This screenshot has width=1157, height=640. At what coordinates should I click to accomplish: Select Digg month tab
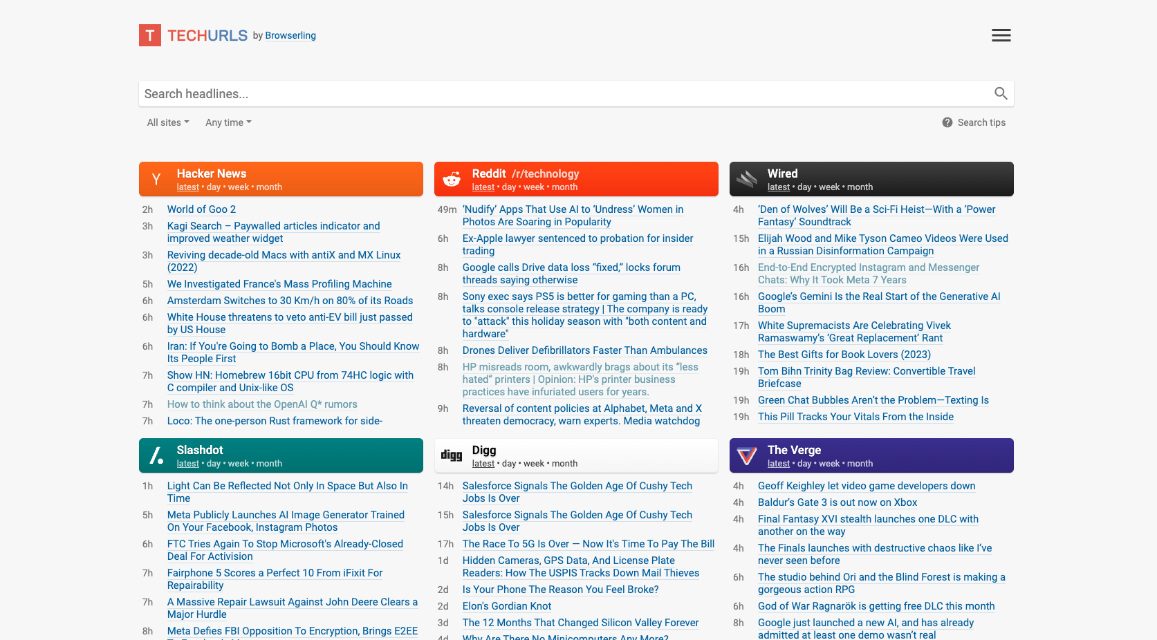tap(564, 464)
